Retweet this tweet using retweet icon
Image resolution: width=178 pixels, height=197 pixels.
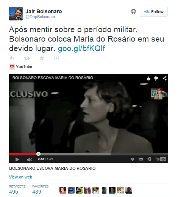(27, 58)
